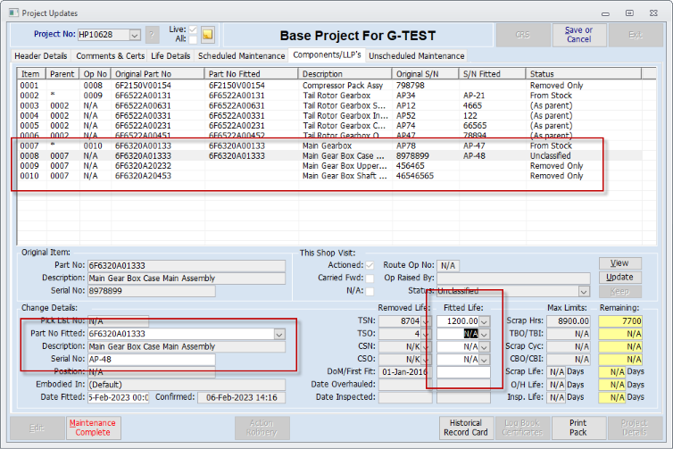Click the Fitted Life TSN value 1200.00
Image resolution: width=673 pixels, height=449 pixels.
[459, 321]
